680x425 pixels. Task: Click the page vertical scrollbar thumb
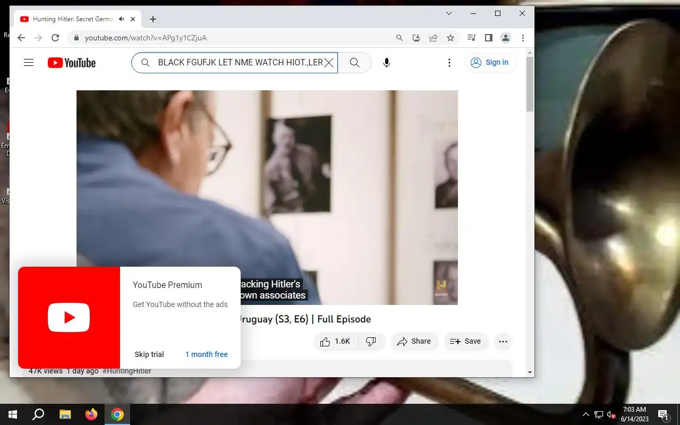tap(530, 84)
